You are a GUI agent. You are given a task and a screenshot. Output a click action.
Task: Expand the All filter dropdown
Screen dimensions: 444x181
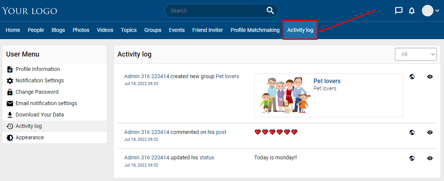tap(416, 54)
